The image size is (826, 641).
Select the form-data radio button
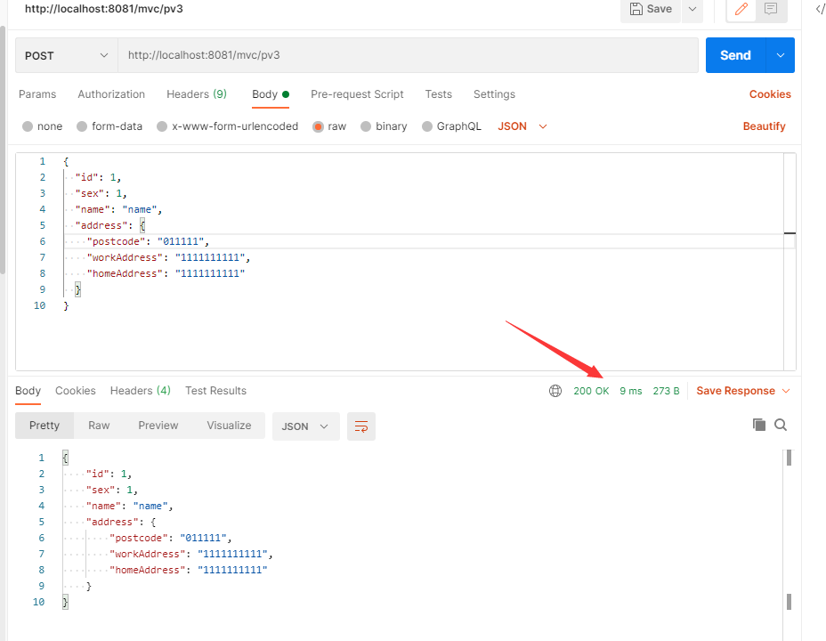pos(82,126)
